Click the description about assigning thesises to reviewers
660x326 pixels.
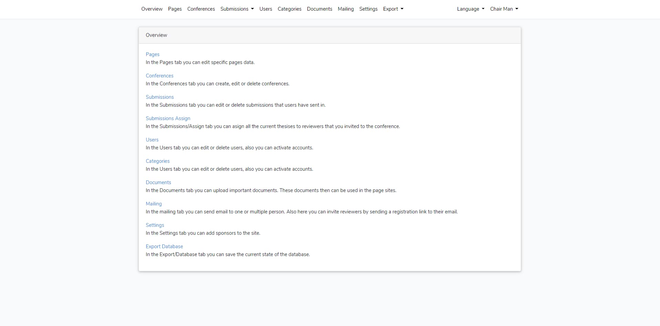pyautogui.click(x=273, y=126)
